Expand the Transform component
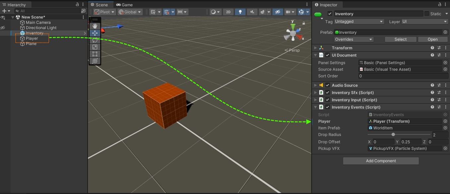 tap(316, 48)
